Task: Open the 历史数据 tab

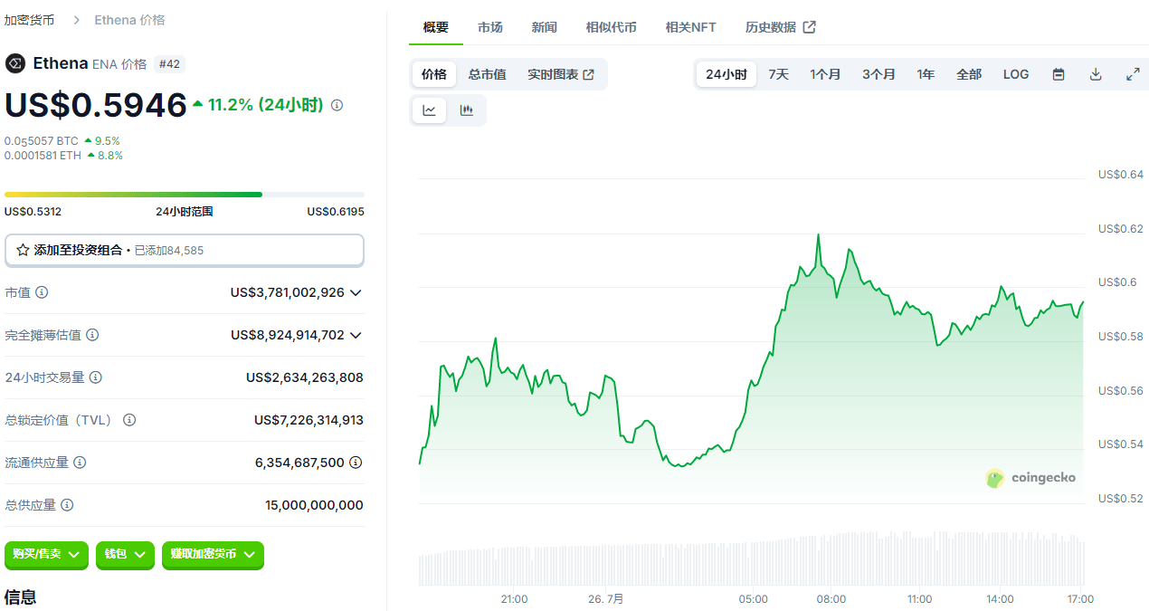Action: pyautogui.click(x=781, y=27)
